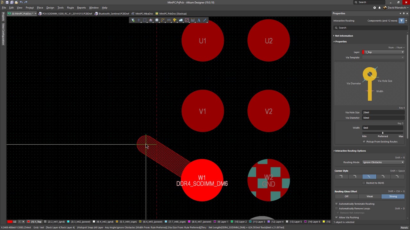
Task: Set Routing Gloss Effort to Weak
Action: coord(370,196)
